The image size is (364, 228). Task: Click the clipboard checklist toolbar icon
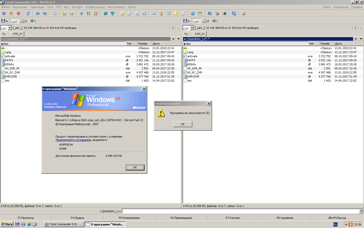(x=96, y=14)
